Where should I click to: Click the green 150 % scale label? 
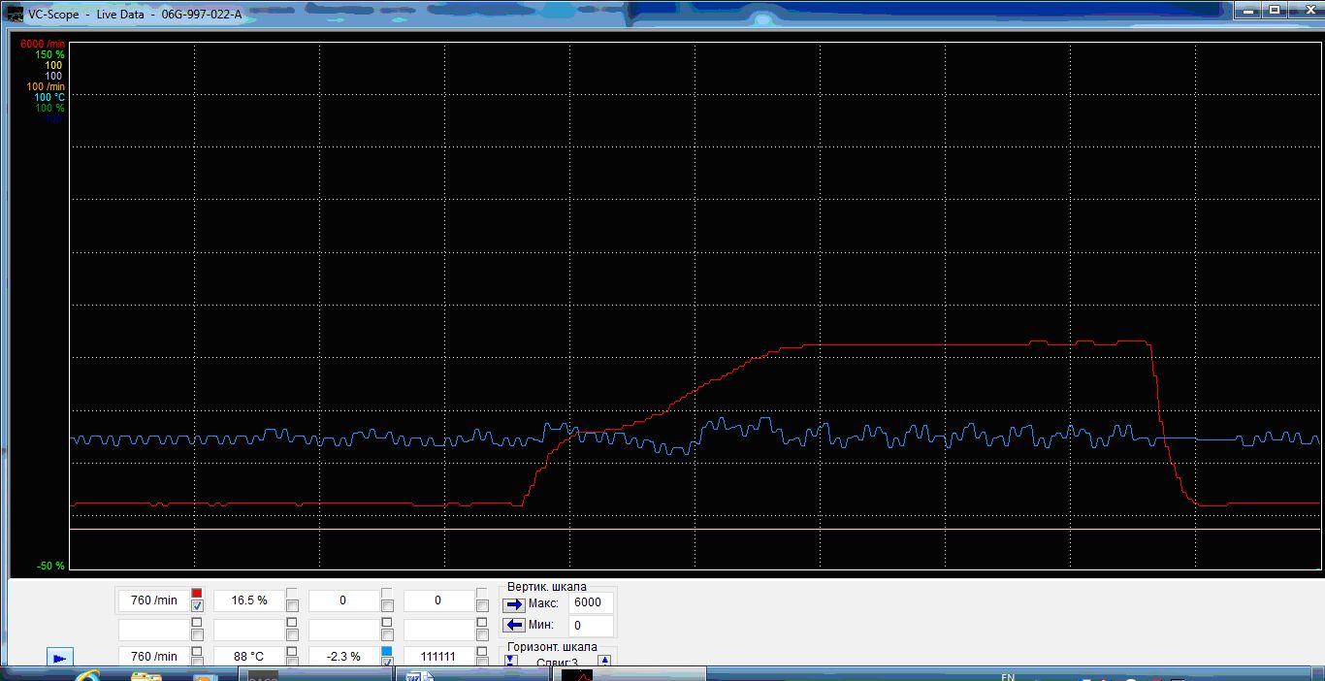(49, 55)
